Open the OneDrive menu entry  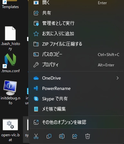[x=76, y=78]
